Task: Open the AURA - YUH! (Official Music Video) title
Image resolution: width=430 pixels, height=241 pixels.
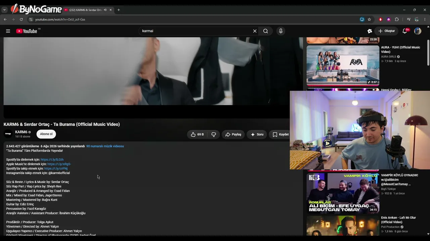Action: (401, 50)
